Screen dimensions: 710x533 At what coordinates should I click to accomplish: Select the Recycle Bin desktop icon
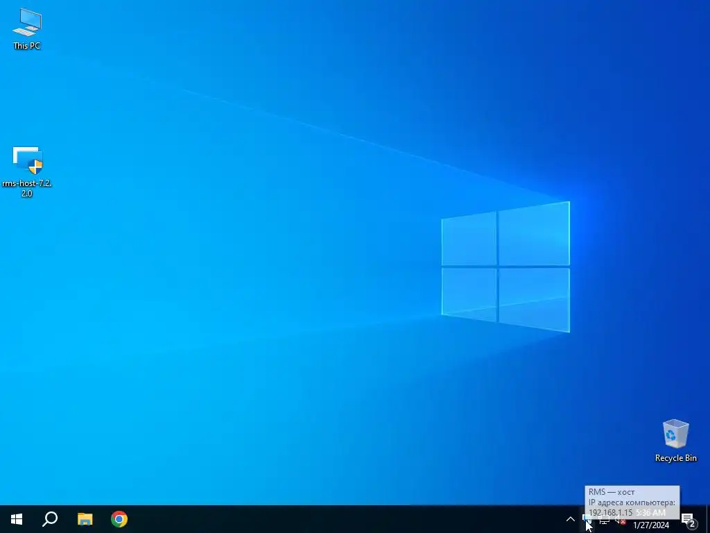tap(675, 441)
